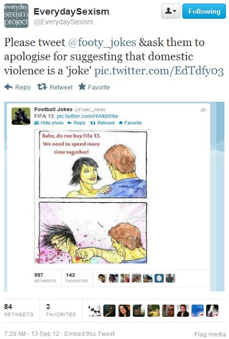Open the pic.twitter.com/HWkbIf4w link
Viewport: 229px width, 339px height.
coord(87,116)
